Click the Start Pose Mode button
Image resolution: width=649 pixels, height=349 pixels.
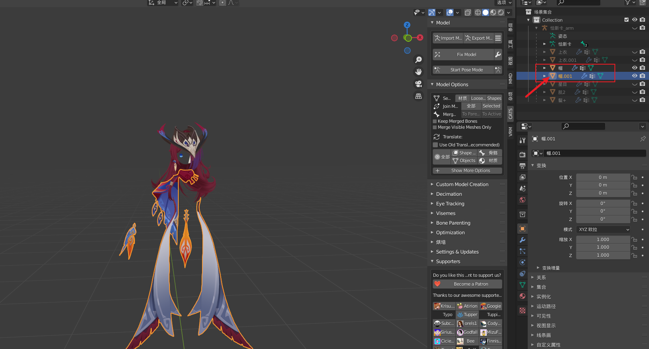pyautogui.click(x=463, y=70)
